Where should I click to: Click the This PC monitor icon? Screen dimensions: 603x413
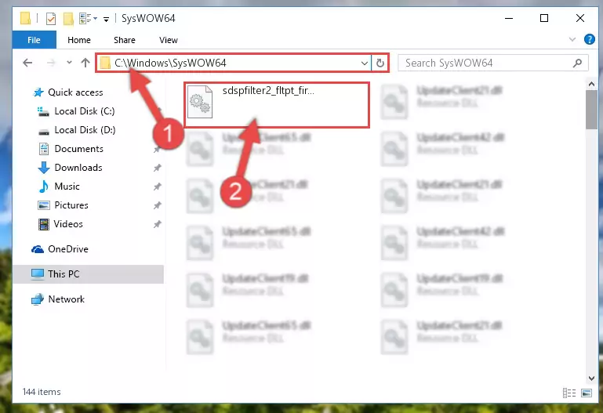pos(38,274)
